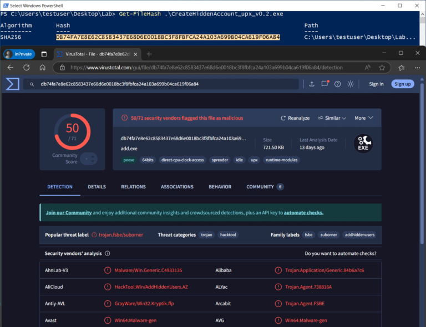Click Antiy-AVL detection alert icon

[x=108, y=303]
